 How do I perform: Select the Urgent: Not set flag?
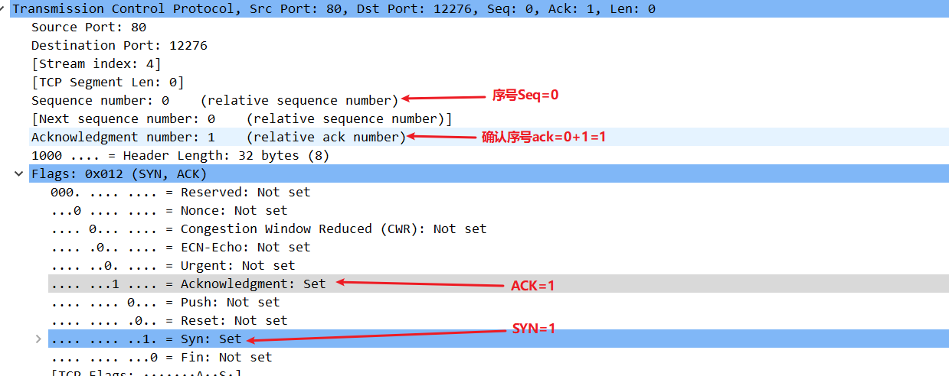[x=173, y=266]
